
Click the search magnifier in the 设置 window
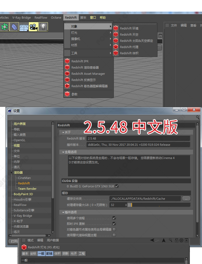[198, 117]
